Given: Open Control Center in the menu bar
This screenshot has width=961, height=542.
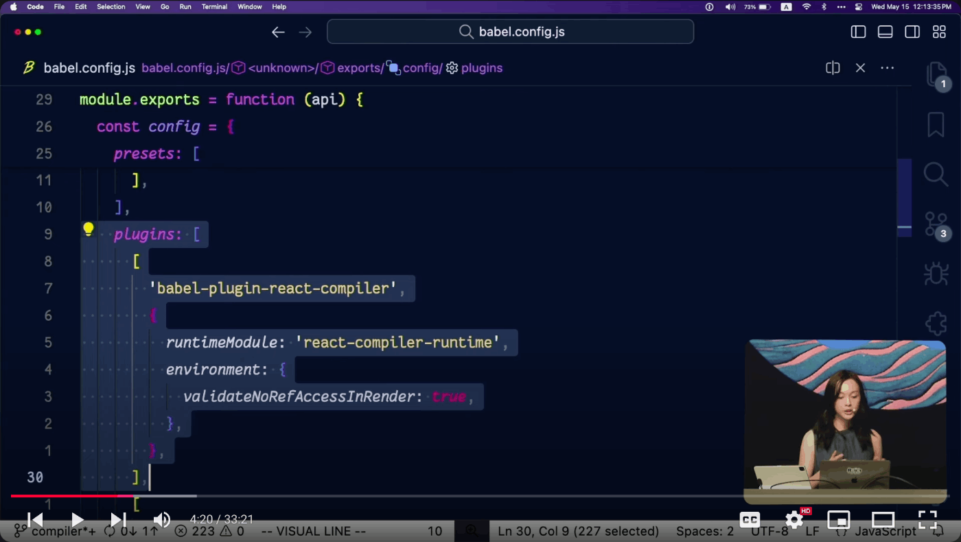Looking at the screenshot, I should pos(858,7).
